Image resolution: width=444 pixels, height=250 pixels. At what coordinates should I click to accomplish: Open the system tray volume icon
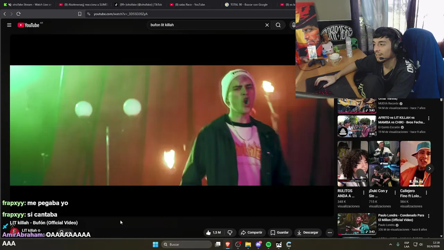(x=421, y=244)
